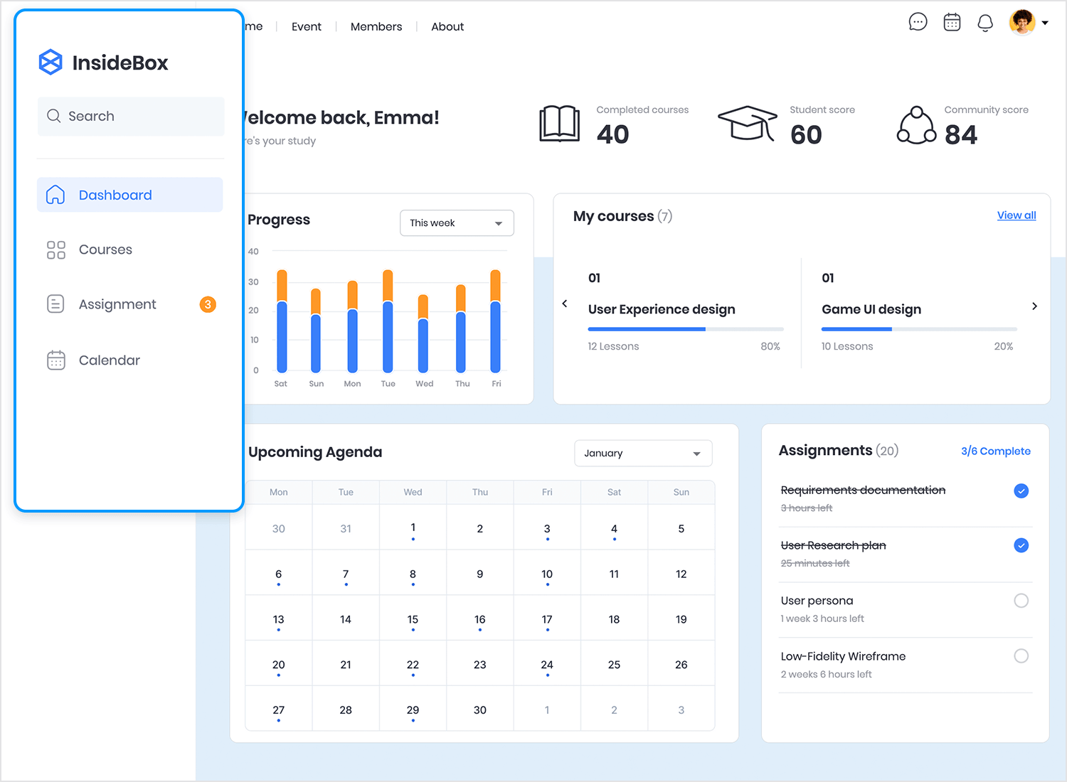Open the Event menu item
The height and width of the screenshot is (782, 1067).
coord(307,26)
